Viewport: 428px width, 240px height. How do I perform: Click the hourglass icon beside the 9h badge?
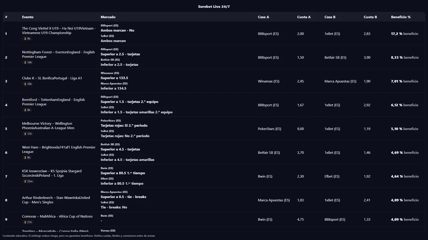coord(25,39)
